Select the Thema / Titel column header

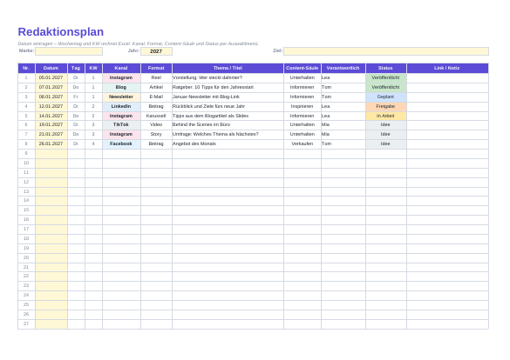click(228, 68)
